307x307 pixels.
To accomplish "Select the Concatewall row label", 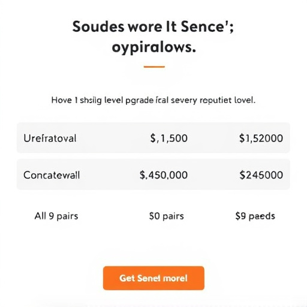I will click(x=52, y=175).
